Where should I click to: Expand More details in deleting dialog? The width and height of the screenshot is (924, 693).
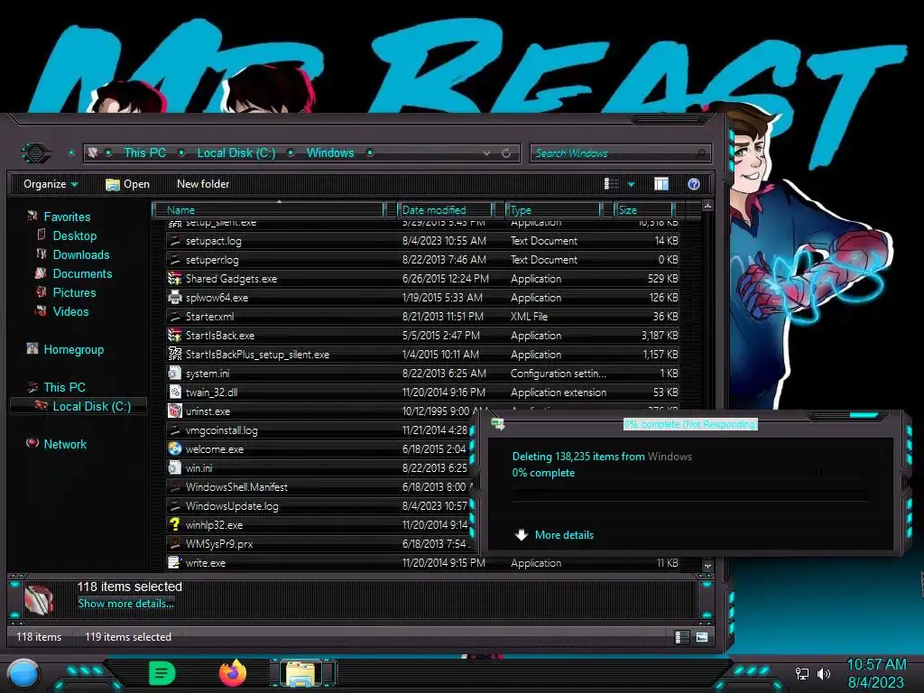[553, 535]
